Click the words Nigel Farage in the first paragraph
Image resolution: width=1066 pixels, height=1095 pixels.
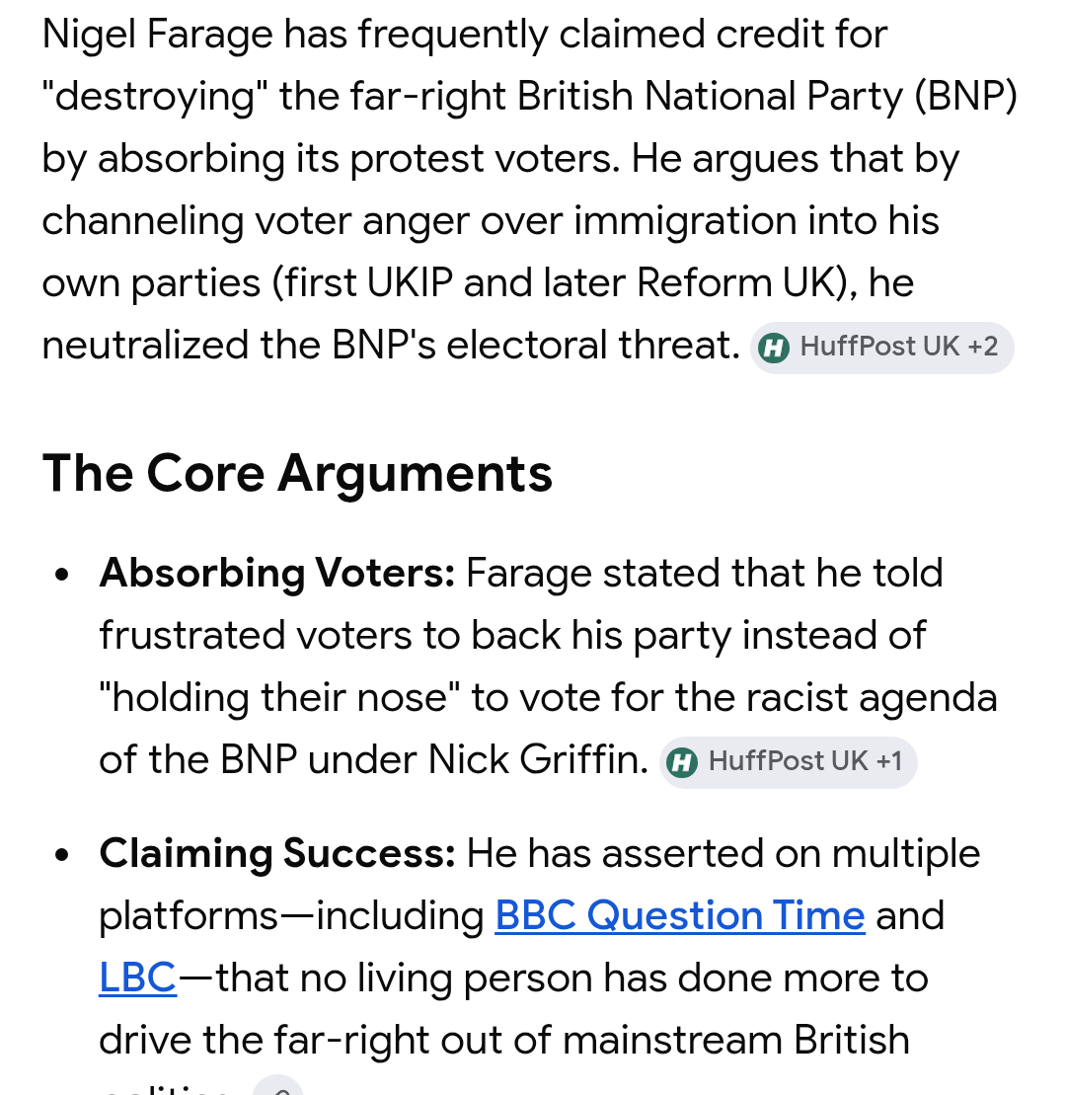(158, 35)
